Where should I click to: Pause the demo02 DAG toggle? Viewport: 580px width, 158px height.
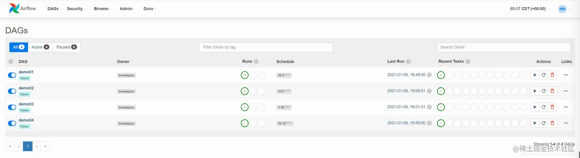[x=12, y=91]
